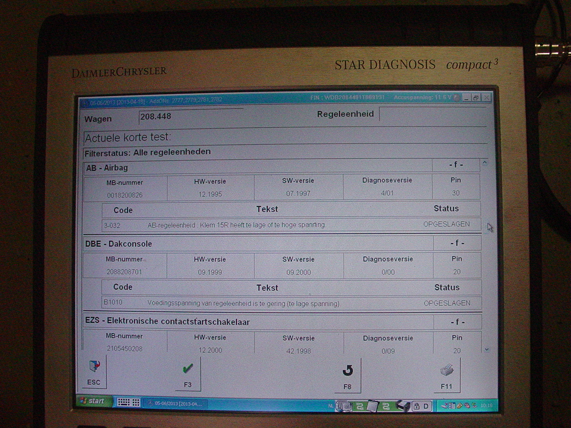
Task: Click the FIN number in title bar
Action: click(348, 97)
